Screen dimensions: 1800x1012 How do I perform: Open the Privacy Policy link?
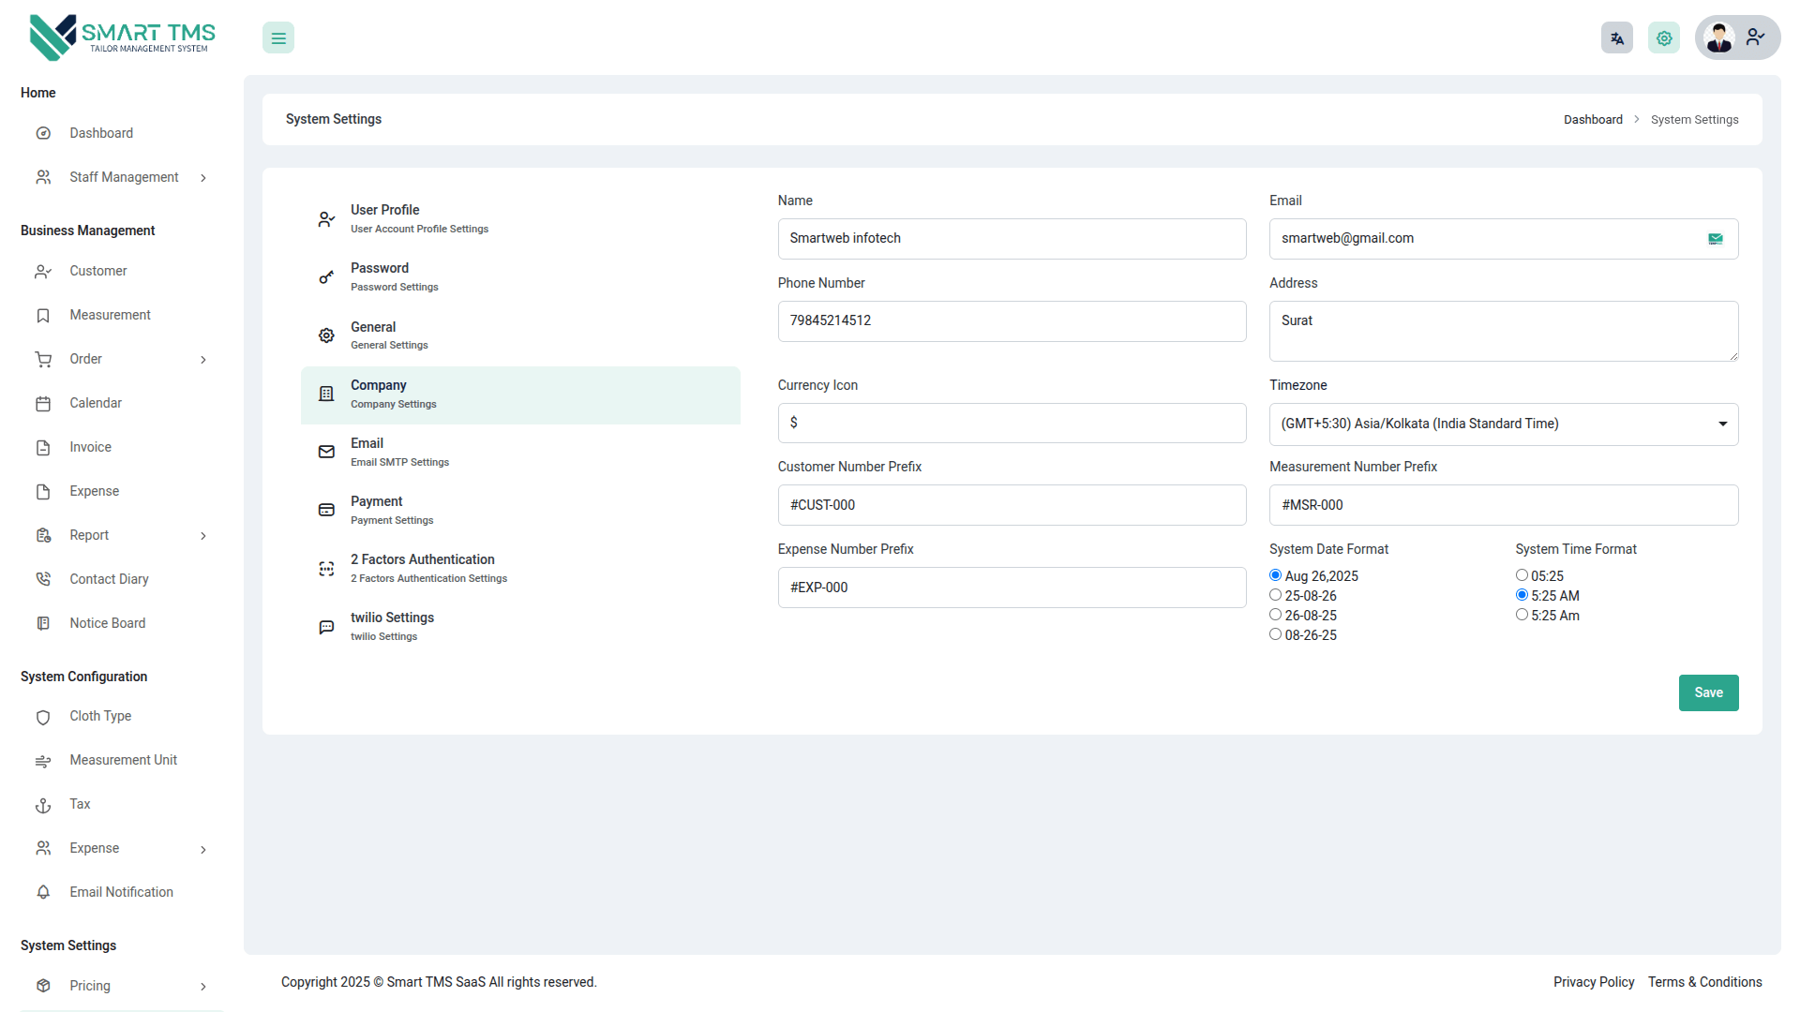tap(1593, 982)
